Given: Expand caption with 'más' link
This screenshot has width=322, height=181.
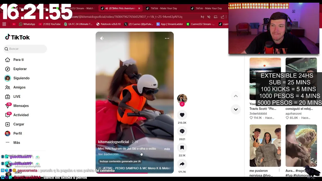Looking at the screenshot, I should coord(167,149).
